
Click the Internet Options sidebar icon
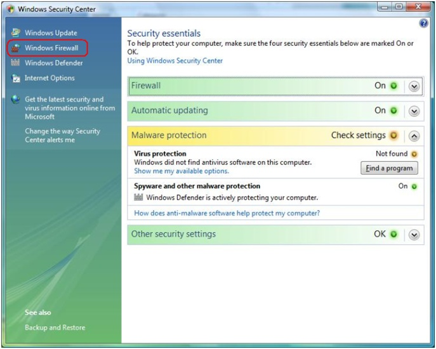click(x=16, y=78)
